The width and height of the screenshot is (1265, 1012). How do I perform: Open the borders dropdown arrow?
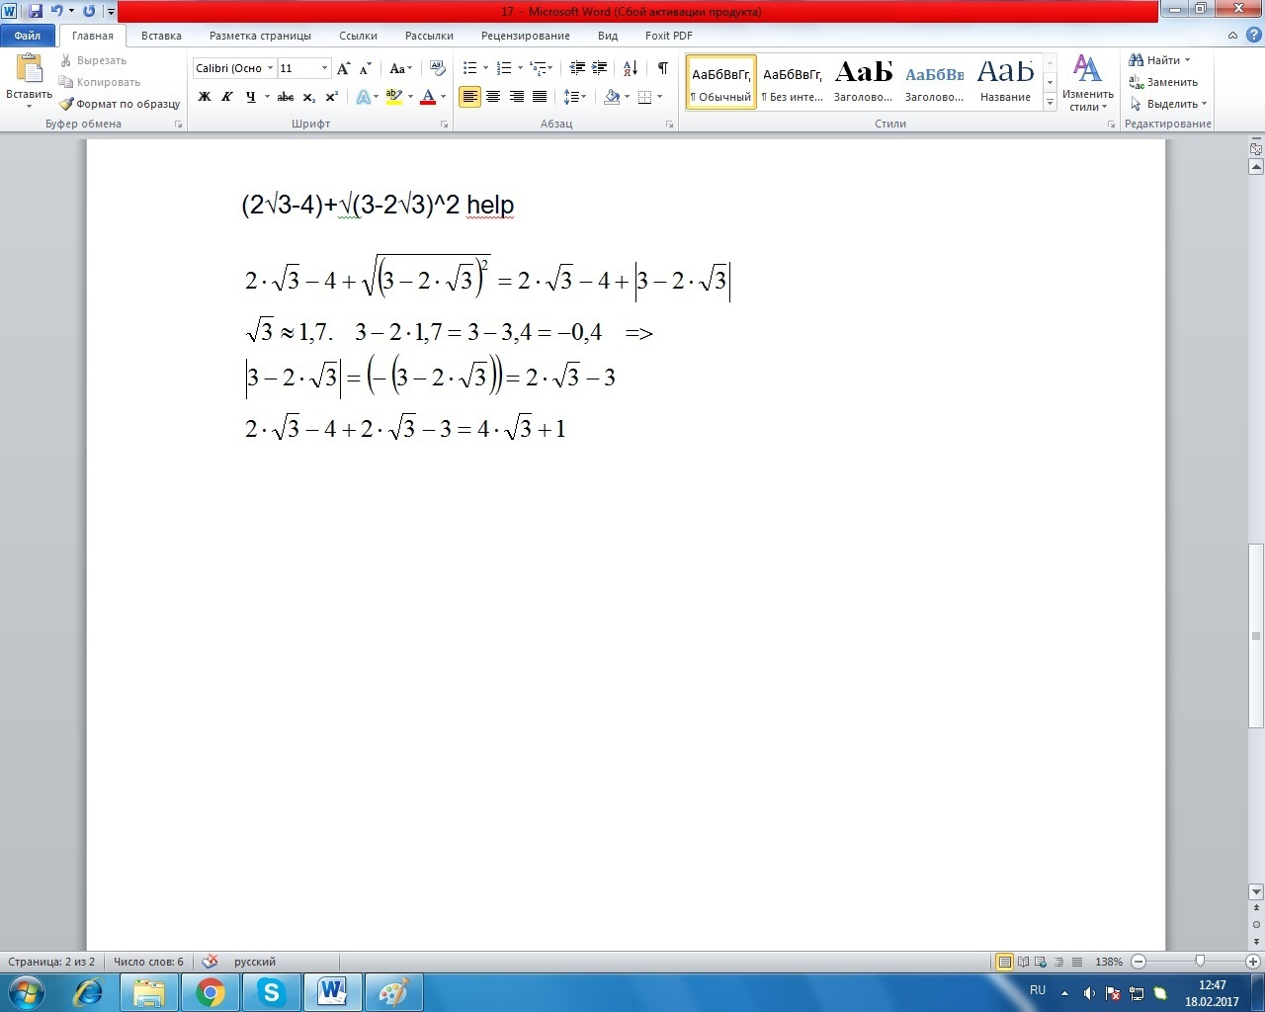(x=659, y=97)
